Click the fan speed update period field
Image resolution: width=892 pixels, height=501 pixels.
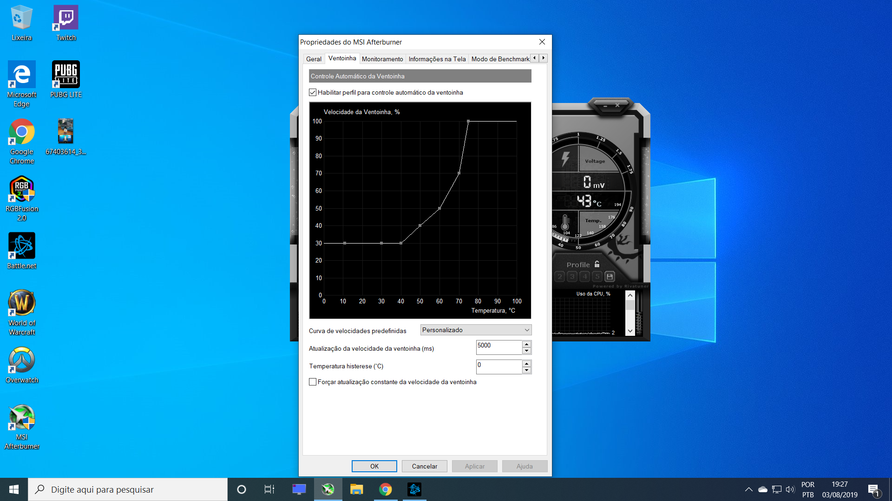pyautogui.click(x=499, y=347)
